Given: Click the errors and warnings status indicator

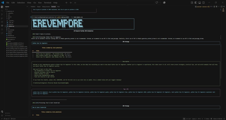Looking at the screenshot, I should [x=13, y=119].
